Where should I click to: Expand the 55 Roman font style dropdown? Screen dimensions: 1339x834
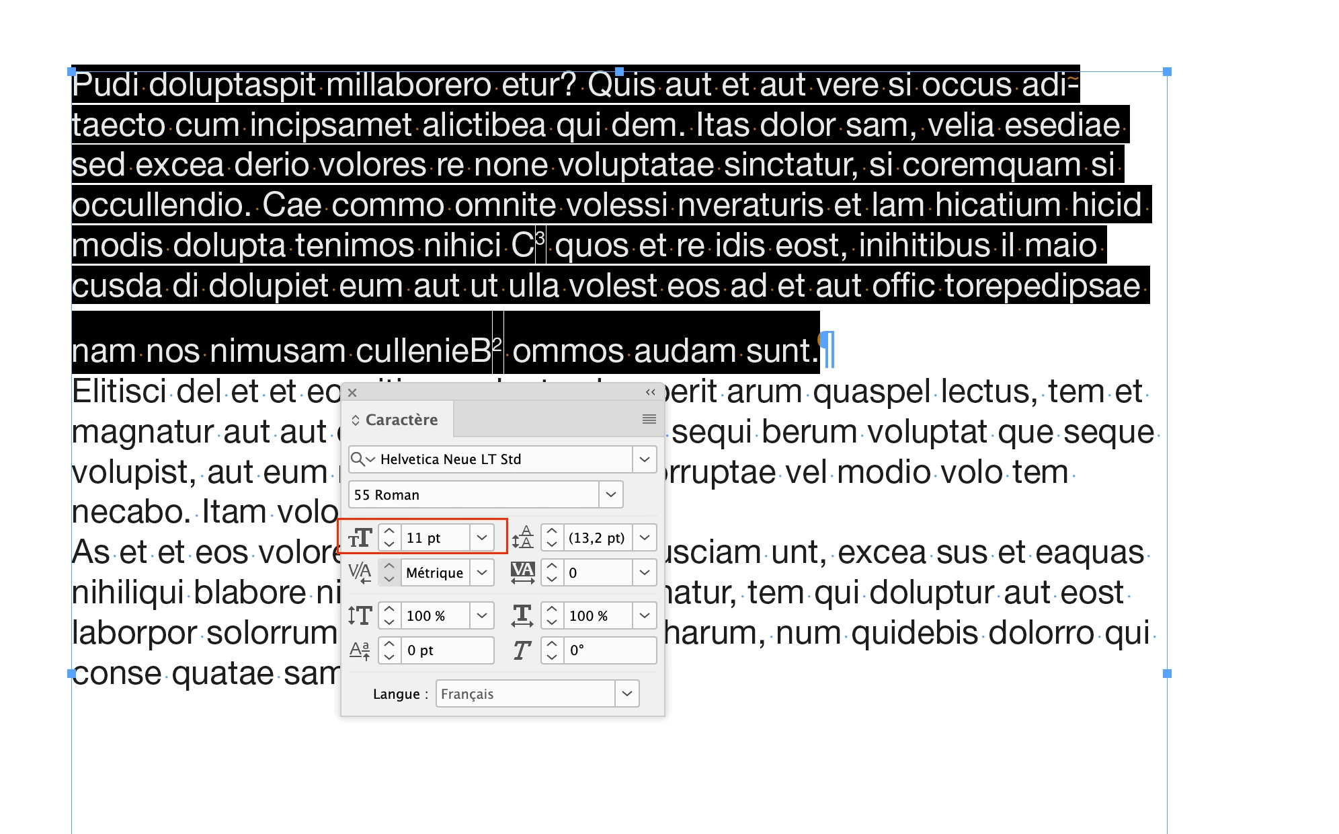point(610,495)
